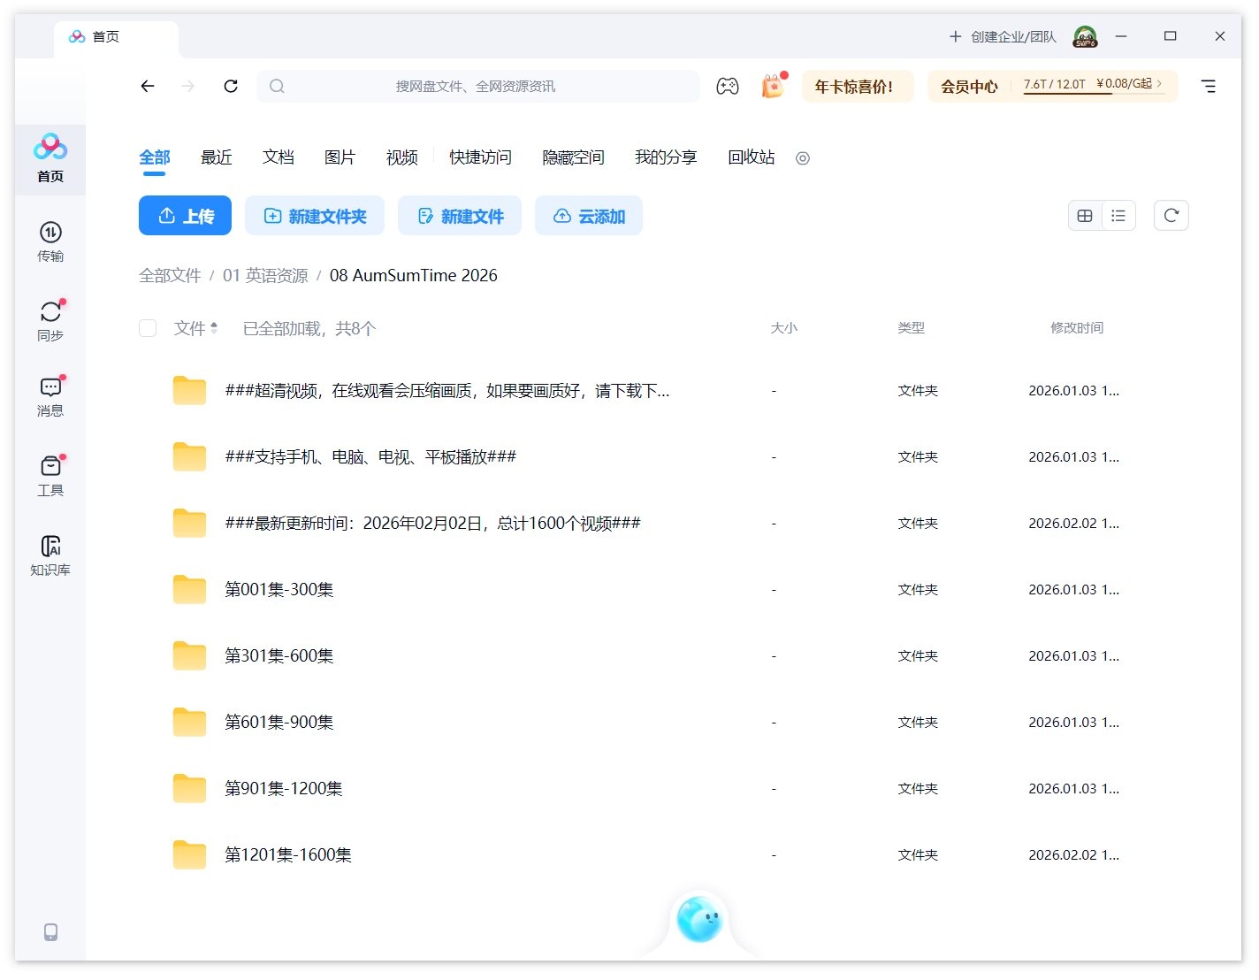Screen dimensions: 1259x980
Task: Switch to grid view mode
Action: [x=1085, y=215]
